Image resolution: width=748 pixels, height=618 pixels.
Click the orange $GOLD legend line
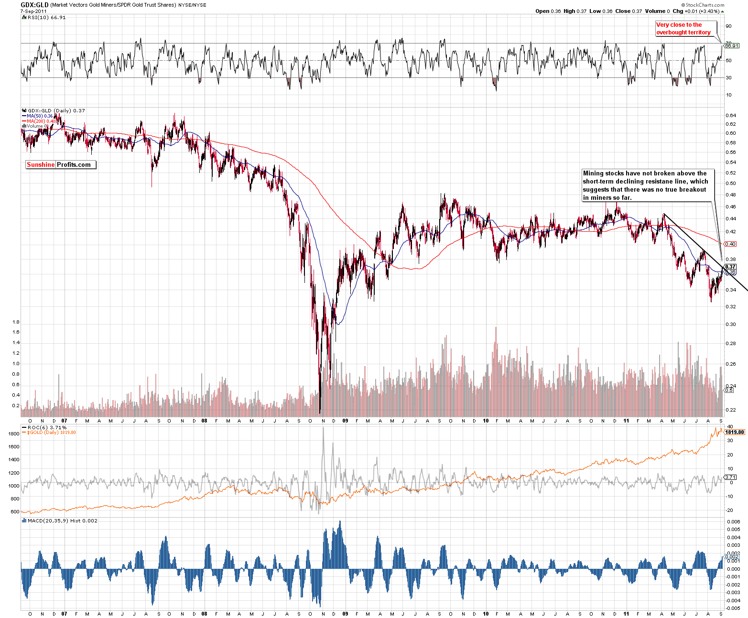click(x=24, y=432)
